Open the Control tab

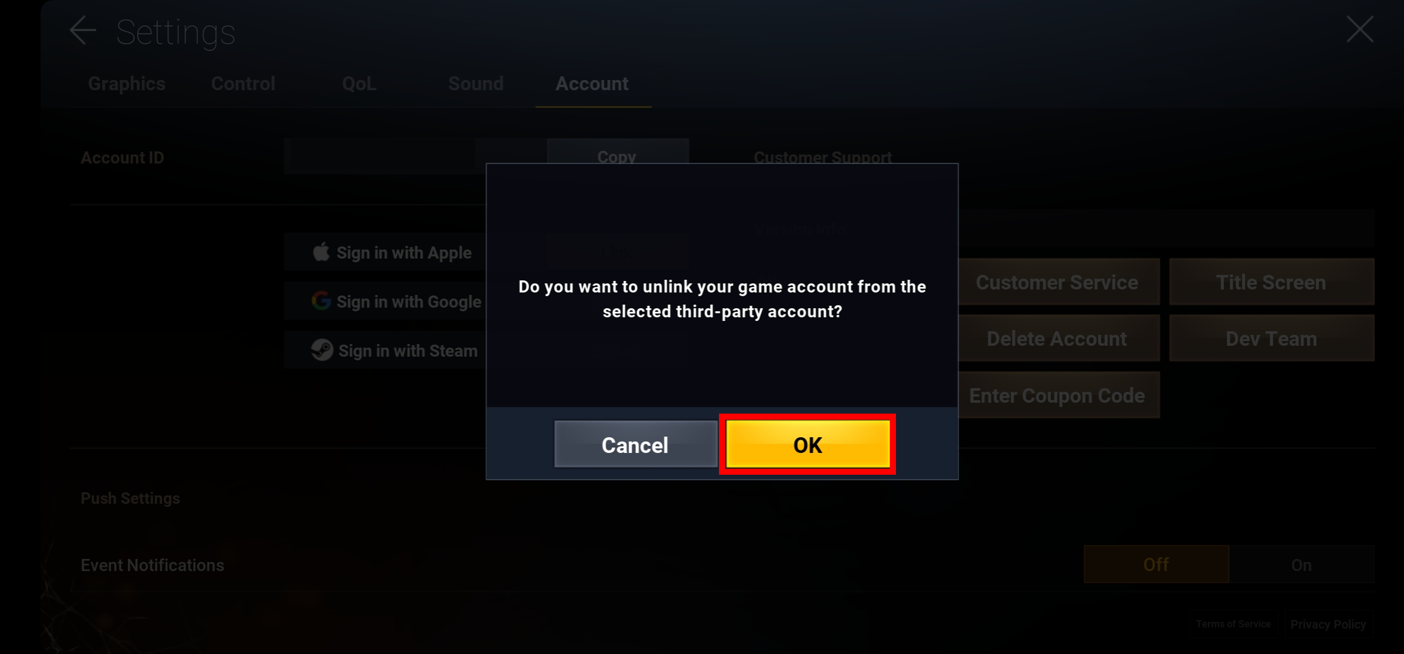click(x=243, y=84)
